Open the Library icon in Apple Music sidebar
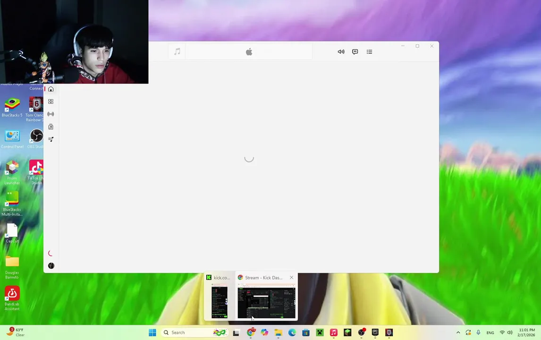This screenshot has width=541, height=340. click(x=51, y=127)
